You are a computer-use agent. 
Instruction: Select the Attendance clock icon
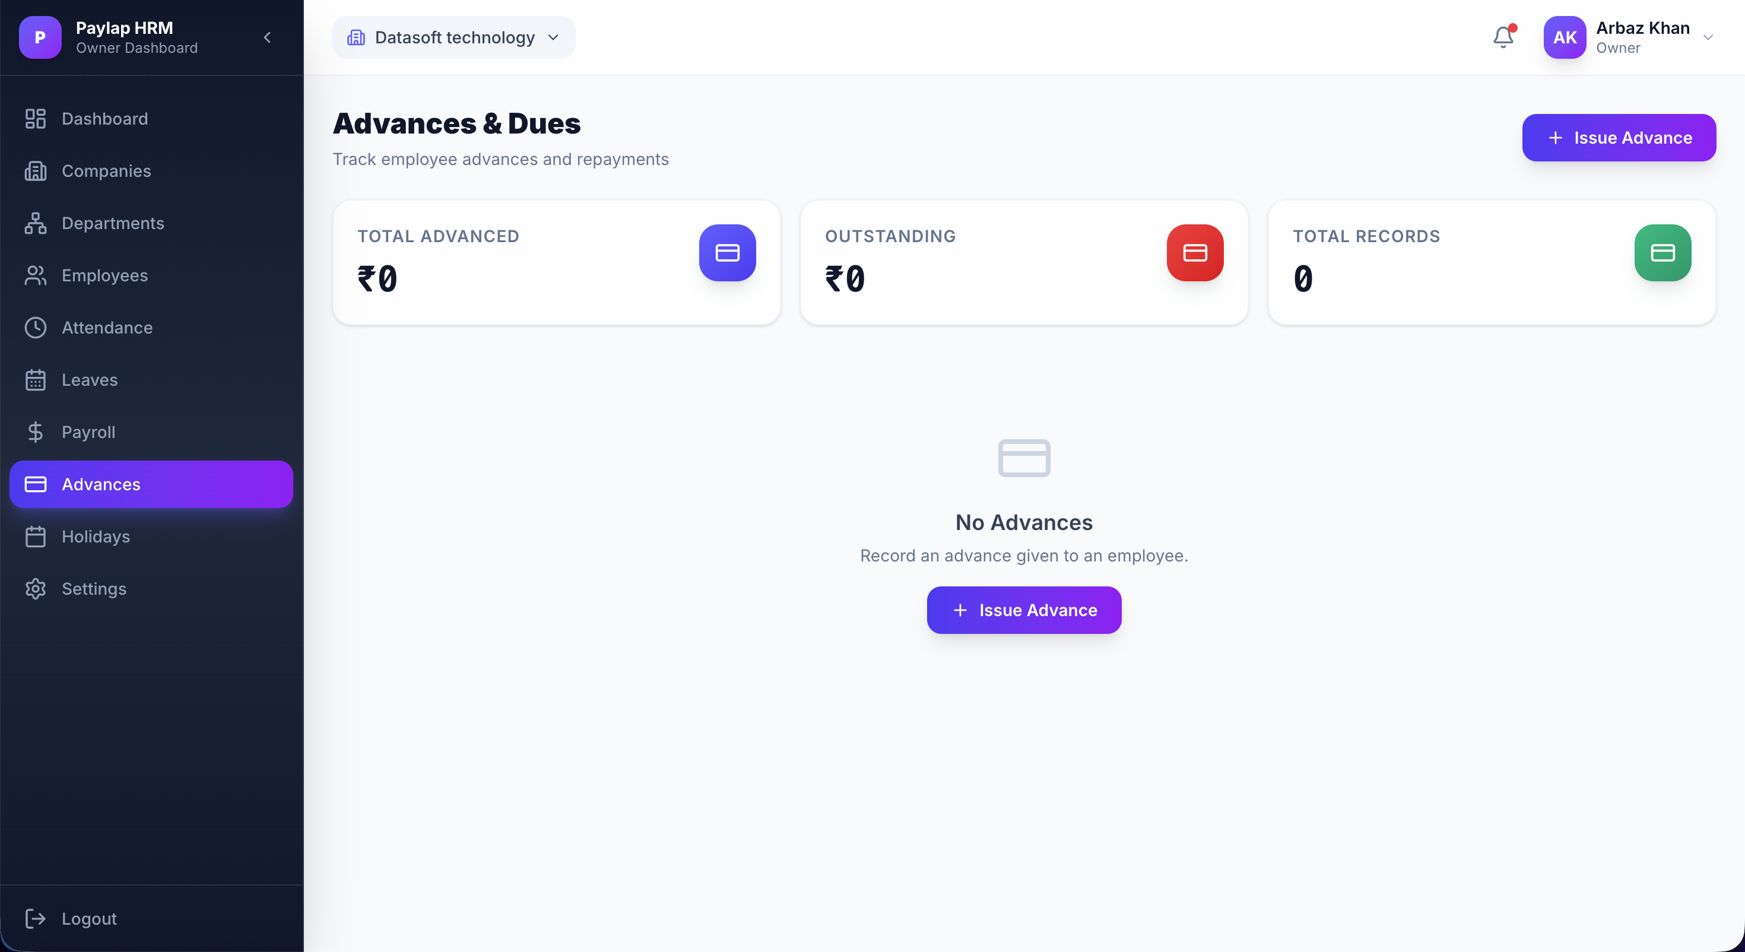[35, 327]
